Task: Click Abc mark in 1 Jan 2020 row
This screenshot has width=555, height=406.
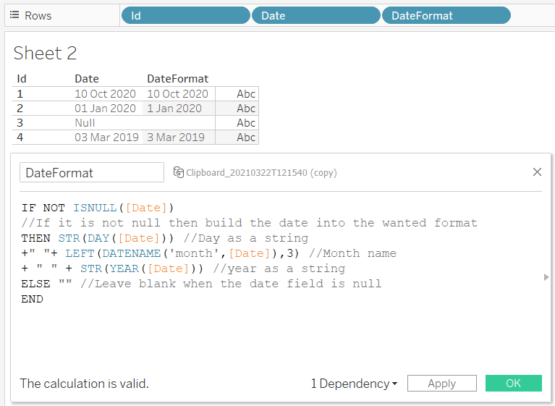Action: click(x=246, y=109)
